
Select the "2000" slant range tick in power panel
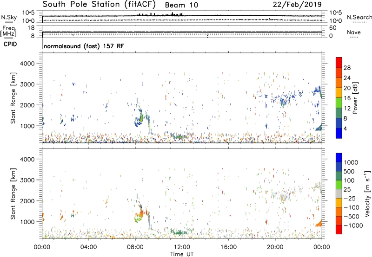27,105
